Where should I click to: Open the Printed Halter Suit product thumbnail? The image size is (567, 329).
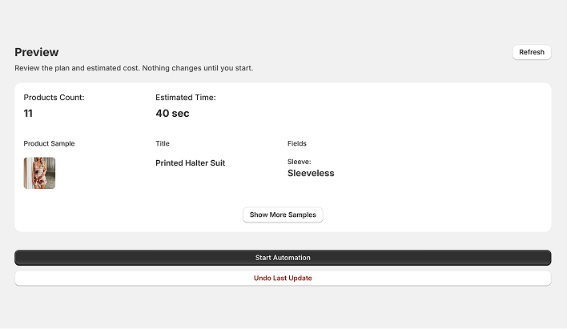(x=39, y=173)
